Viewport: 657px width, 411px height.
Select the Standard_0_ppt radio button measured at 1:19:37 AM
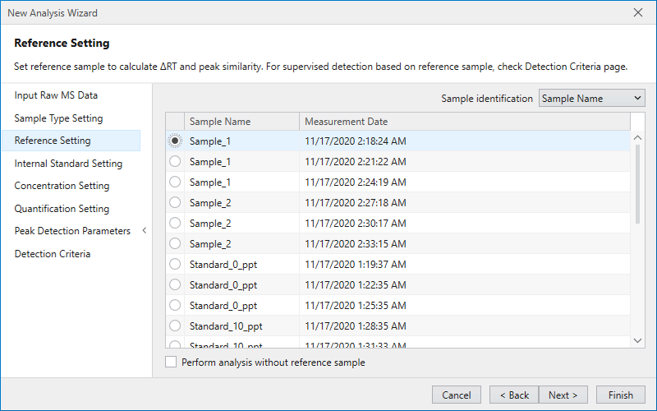pyautogui.click(x=175, y=264)
